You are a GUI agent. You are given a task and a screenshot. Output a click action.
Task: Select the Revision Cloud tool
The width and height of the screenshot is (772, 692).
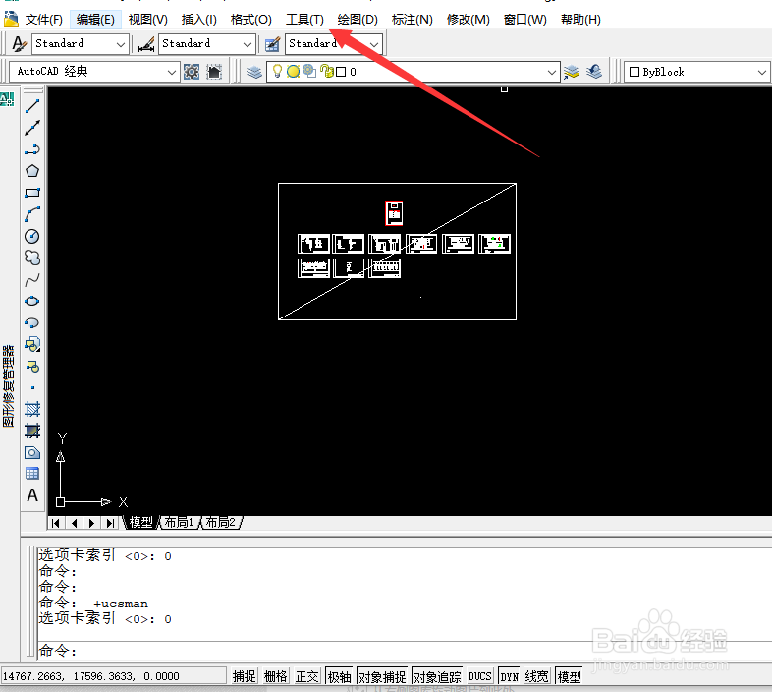pos(32,258)
